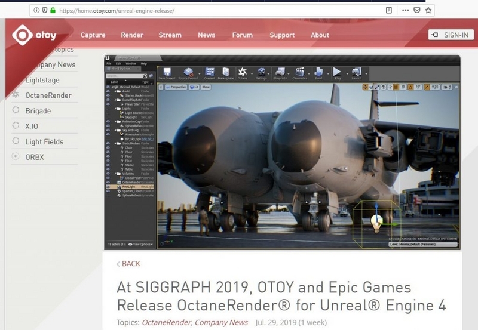478x330 pixels.
Task: Click the Cinematics clapperboard icon
Action: pyautogui.click(x=300, y=72)
